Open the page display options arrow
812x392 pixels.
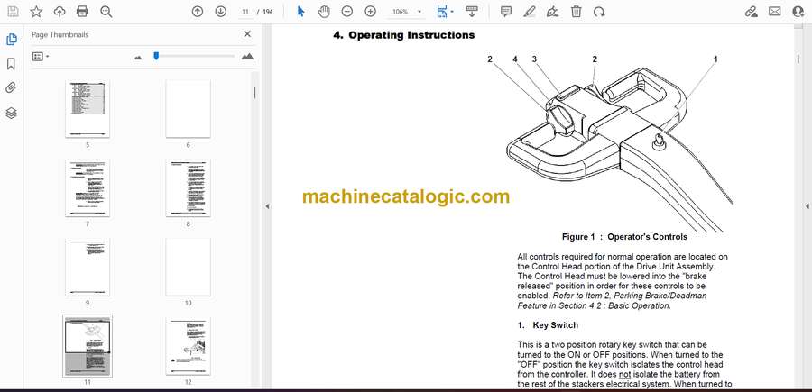(452, 12)
